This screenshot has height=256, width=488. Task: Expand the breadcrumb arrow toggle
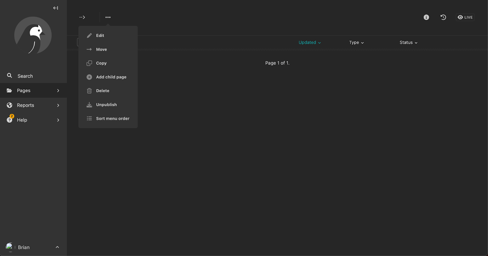[82, 17]
